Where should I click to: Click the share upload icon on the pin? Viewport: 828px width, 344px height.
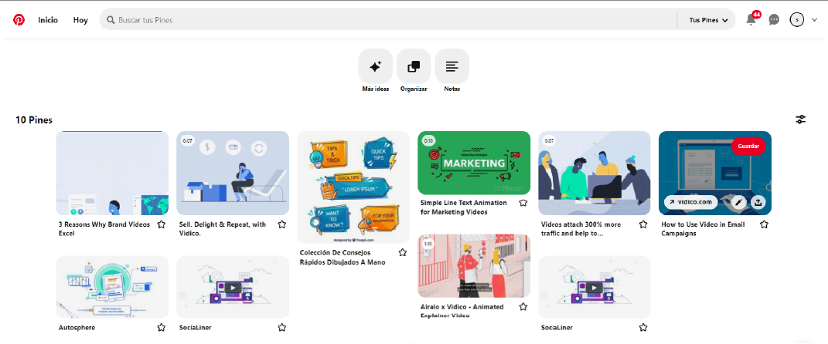[758, 202]
